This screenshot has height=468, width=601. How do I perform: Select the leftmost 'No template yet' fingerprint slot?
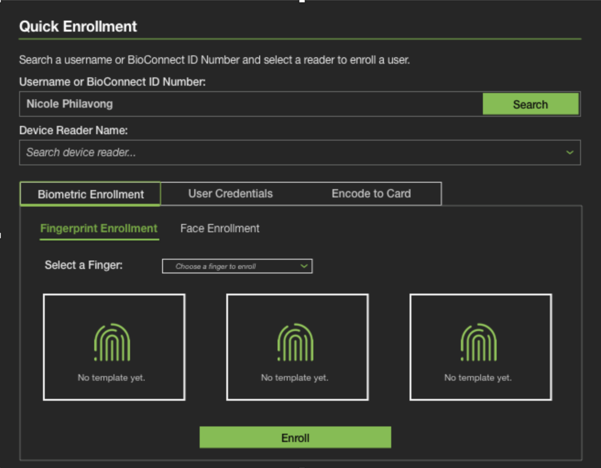coord(113,347)
